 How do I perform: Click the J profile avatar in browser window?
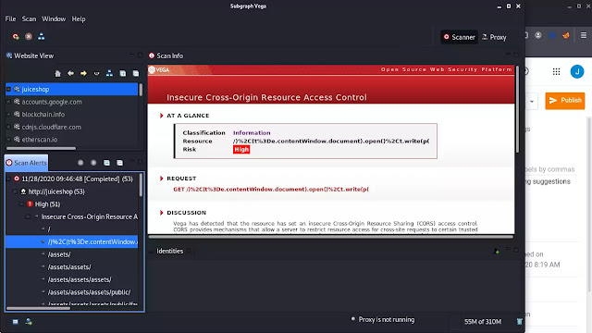click(x=577, y=71)
